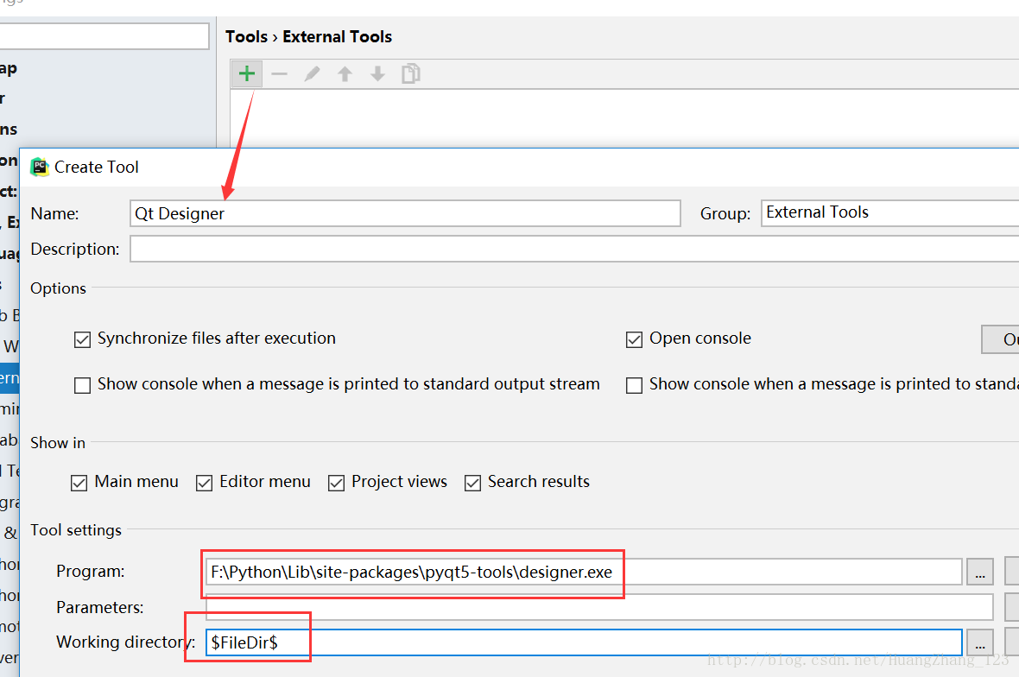
Task: Uncheck the Open console checkbox
Action: click(x=635, y=340)
